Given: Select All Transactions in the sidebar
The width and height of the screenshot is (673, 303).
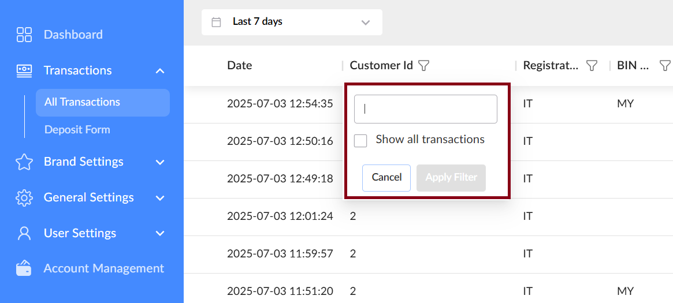Looking at the screenshot, I should [x=83, y=102].
